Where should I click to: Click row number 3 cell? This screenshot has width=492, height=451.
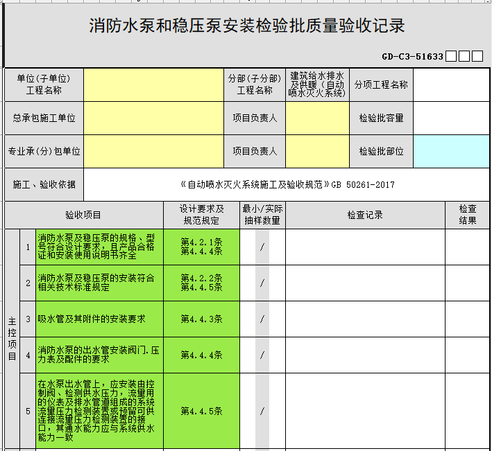click(x=28, y=319)
